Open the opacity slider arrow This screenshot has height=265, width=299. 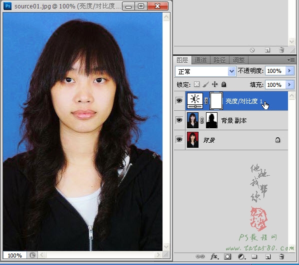pos(289,71)
